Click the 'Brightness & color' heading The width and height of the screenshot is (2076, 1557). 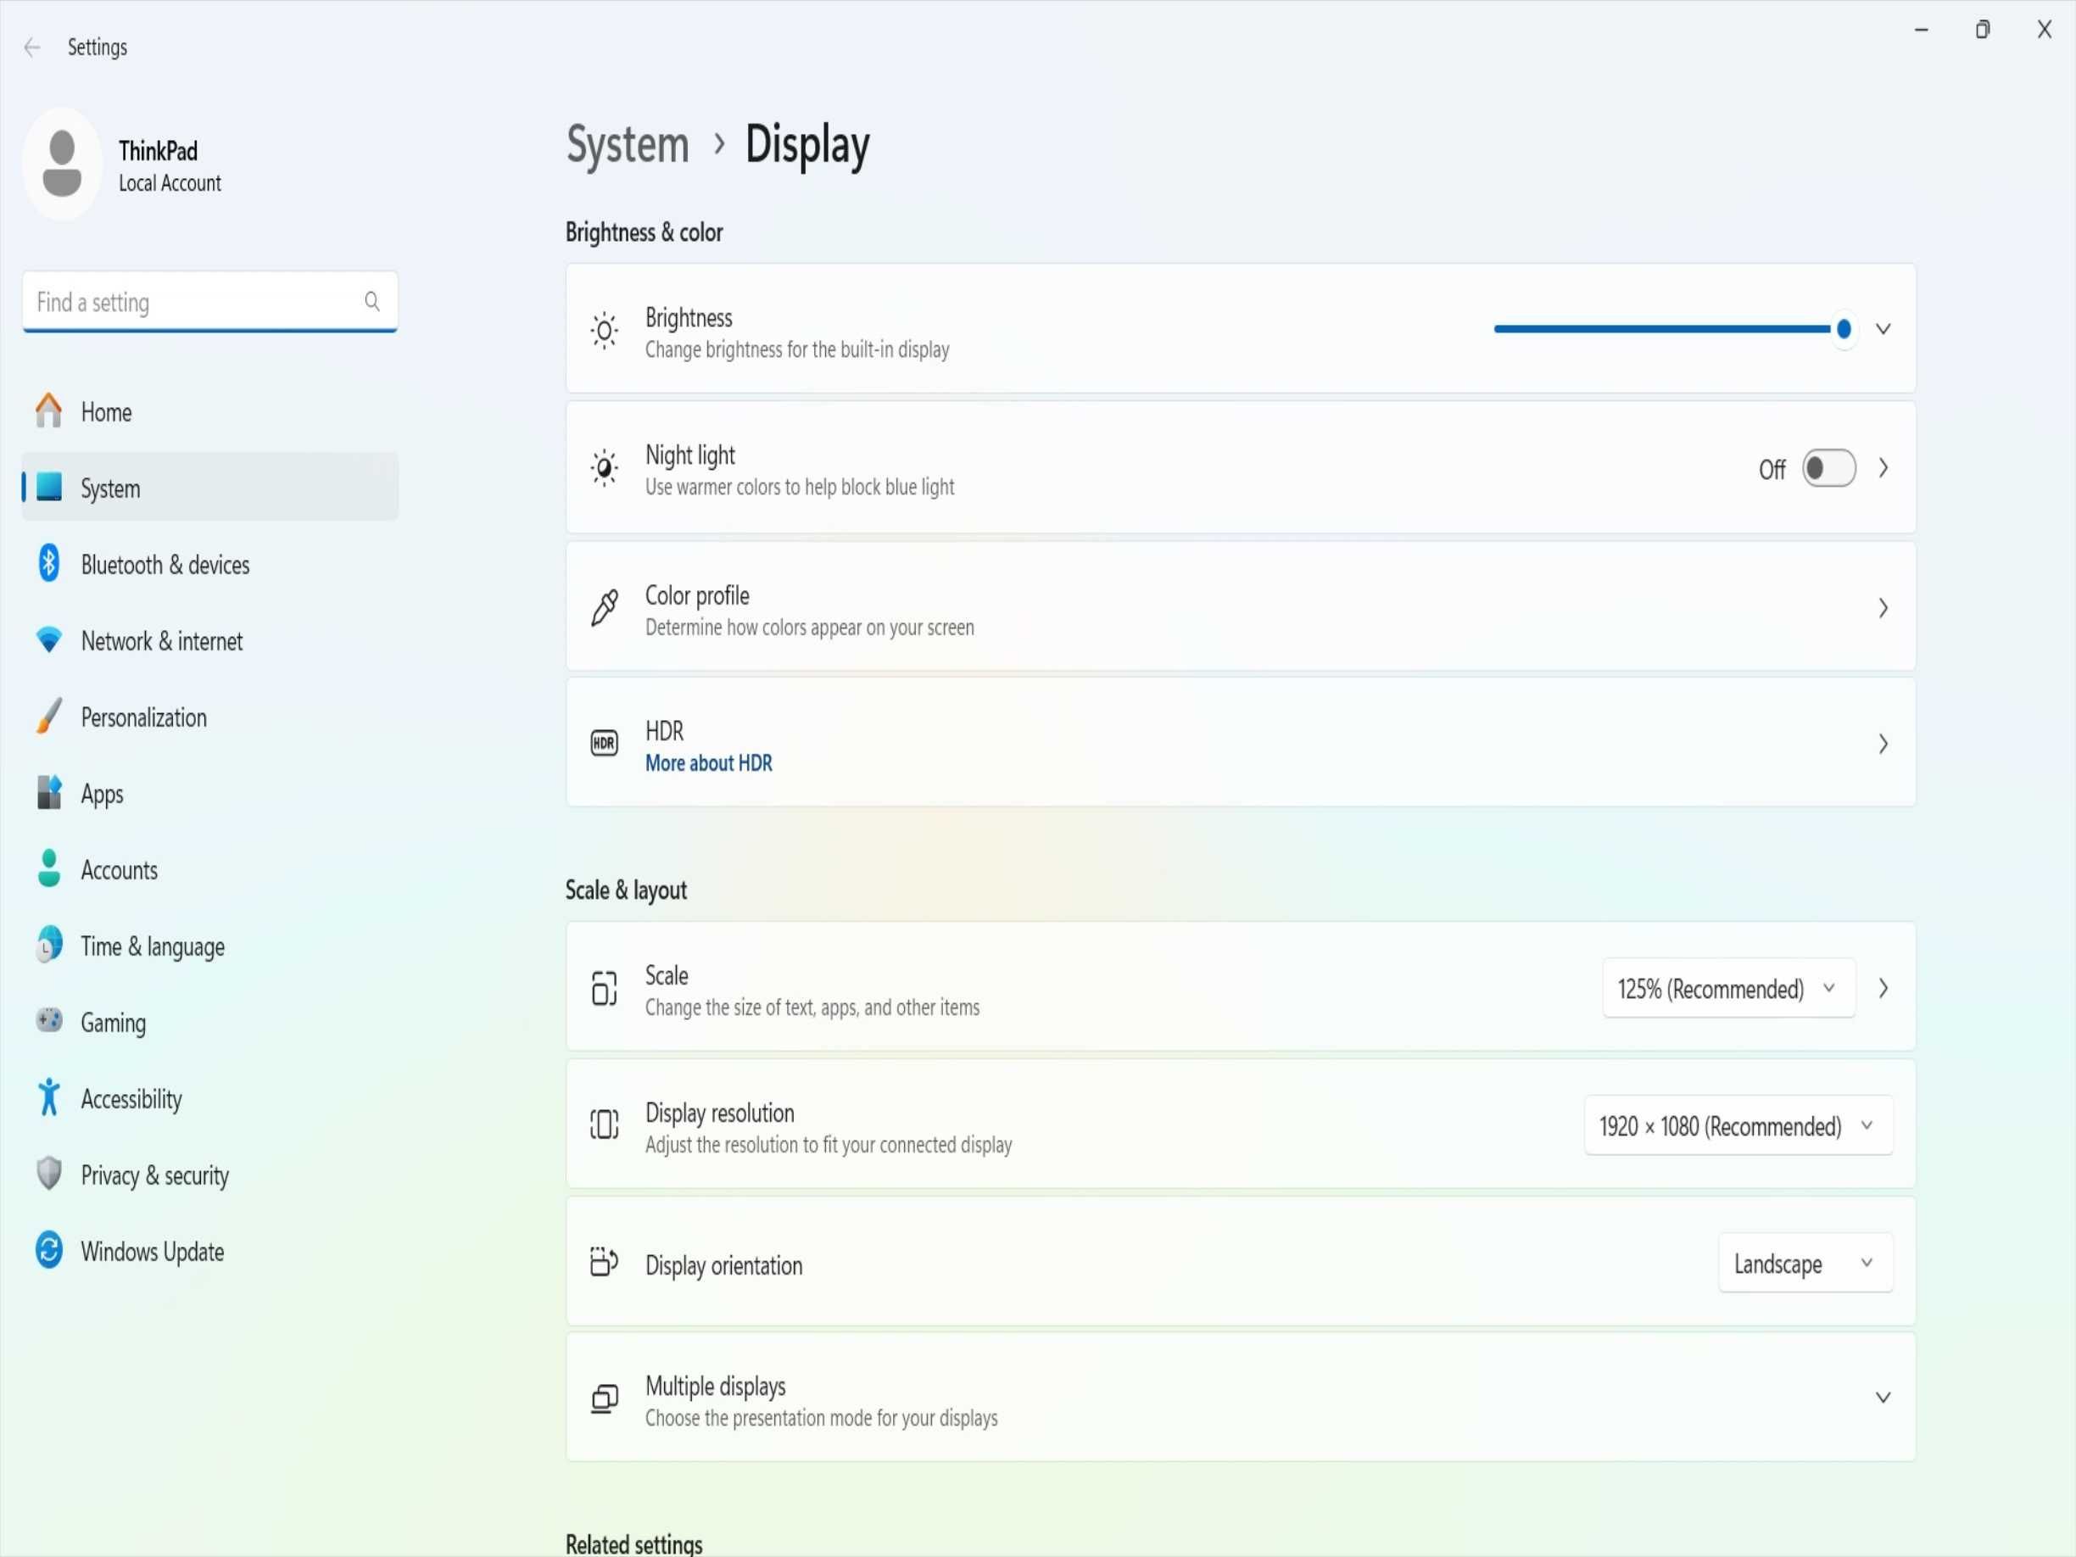point(644,232)
